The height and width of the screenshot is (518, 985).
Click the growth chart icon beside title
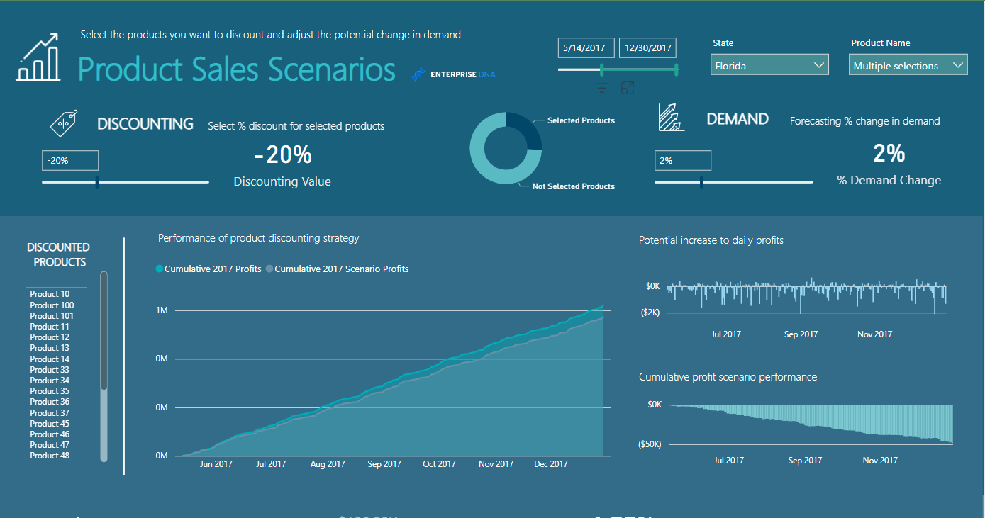[x=38, y=60]
